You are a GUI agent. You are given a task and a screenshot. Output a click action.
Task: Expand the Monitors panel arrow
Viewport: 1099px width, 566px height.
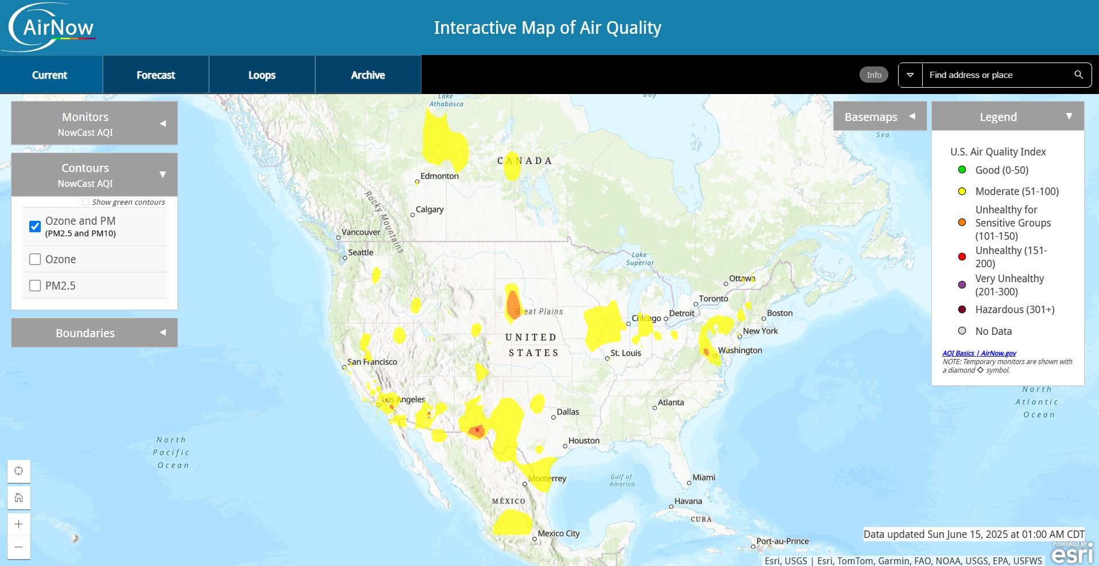click(162, 123)
